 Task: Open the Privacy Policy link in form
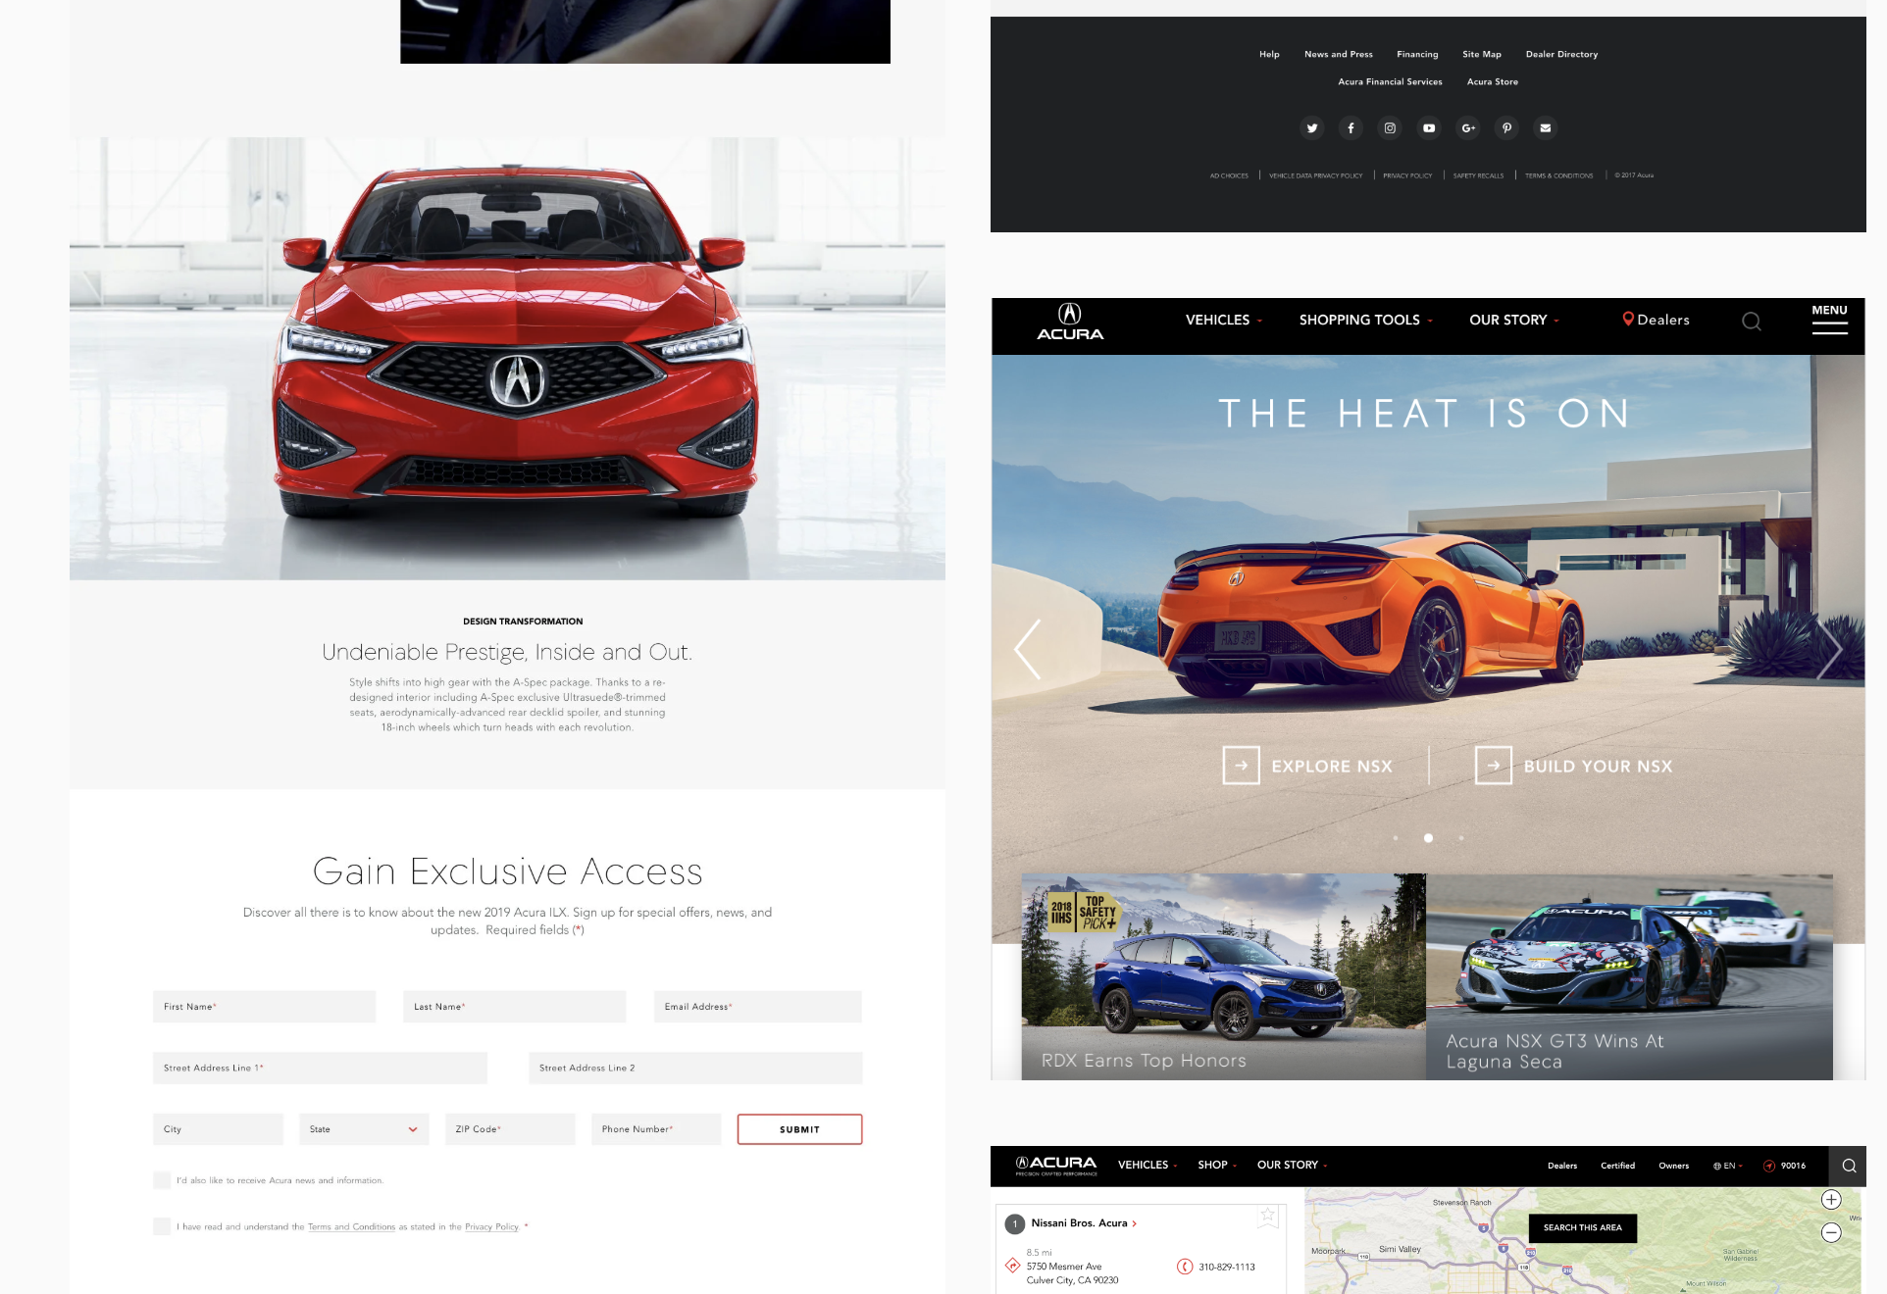491,1227
